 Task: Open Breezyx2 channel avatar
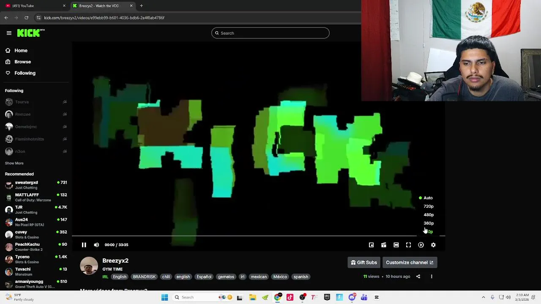(x=89, y=266)
